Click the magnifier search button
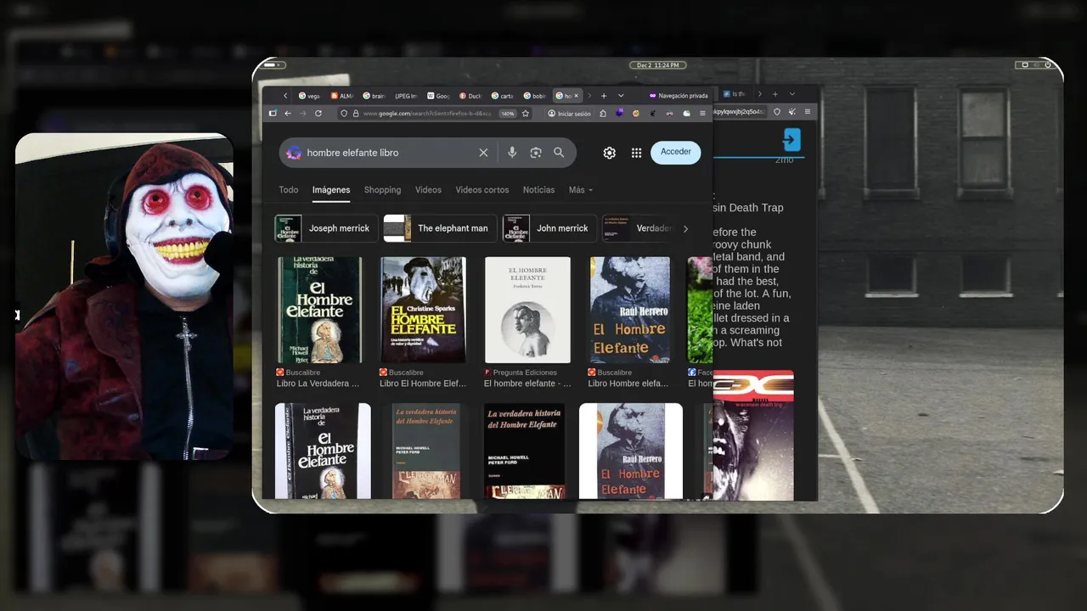Screen dimensions: 1087x611 point(559,153)
